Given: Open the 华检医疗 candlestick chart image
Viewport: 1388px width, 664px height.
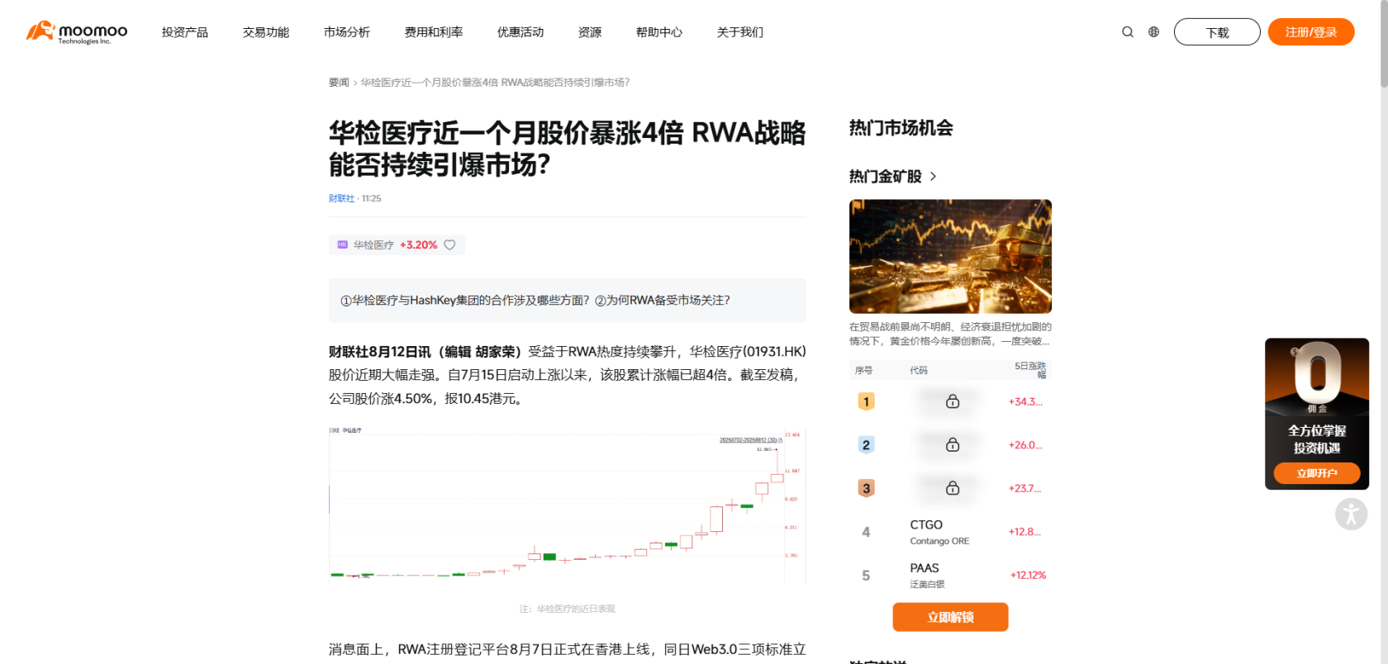Looking at the screenshot, I should coord(568,505).
